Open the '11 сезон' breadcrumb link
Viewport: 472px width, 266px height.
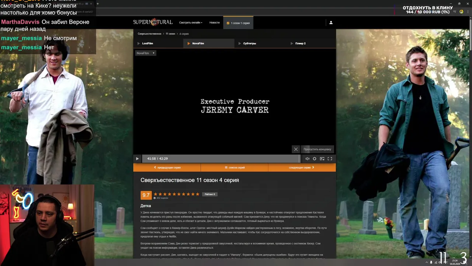click(170, 34)
